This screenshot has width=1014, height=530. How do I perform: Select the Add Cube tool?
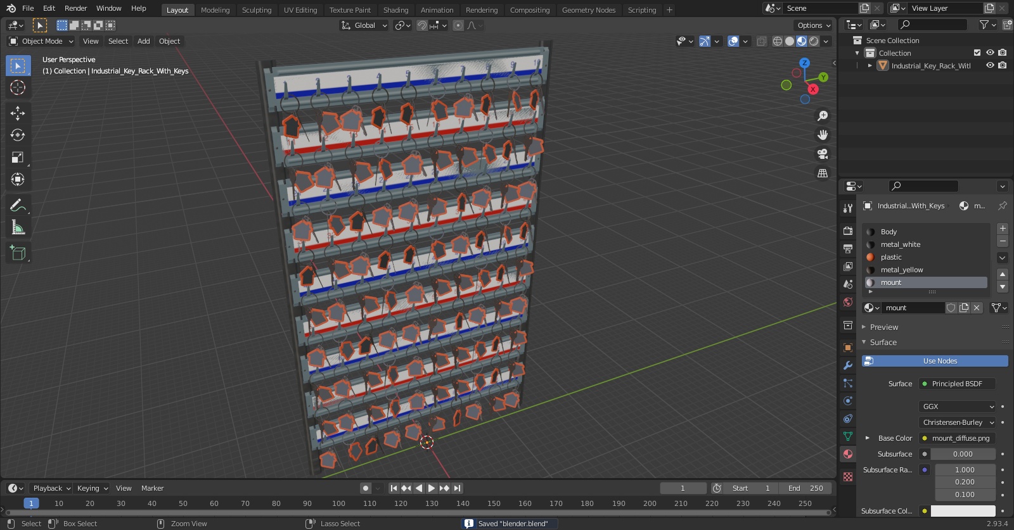tap(18, 253)
